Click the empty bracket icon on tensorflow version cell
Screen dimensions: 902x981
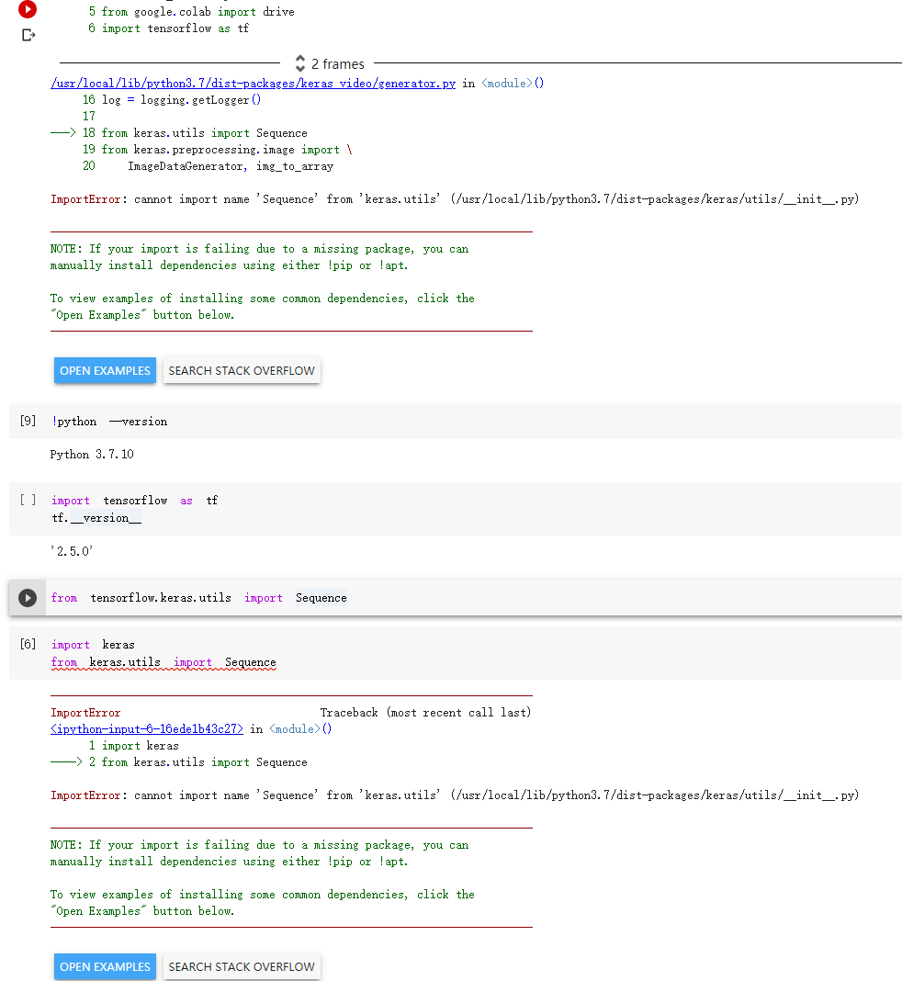[28, 500]
